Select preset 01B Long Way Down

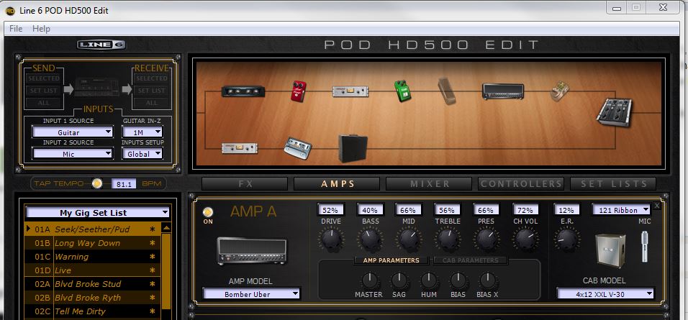tap(88, 243)
